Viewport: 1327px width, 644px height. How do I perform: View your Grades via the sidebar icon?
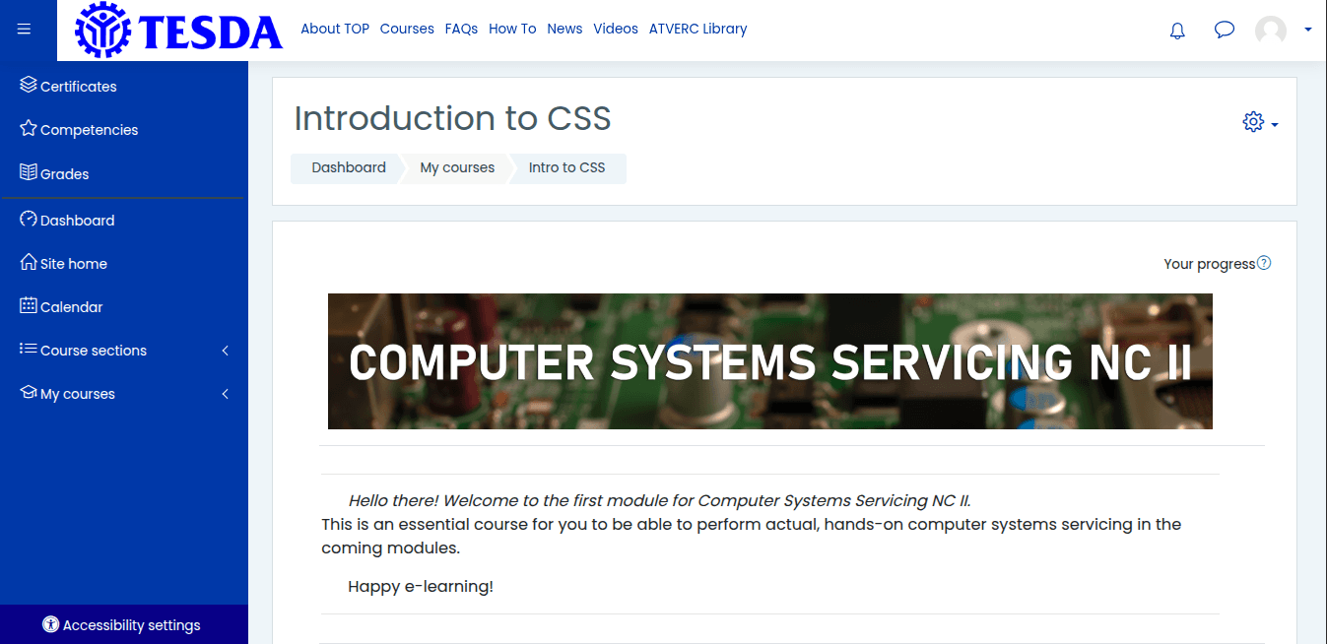tap(62, 174)
